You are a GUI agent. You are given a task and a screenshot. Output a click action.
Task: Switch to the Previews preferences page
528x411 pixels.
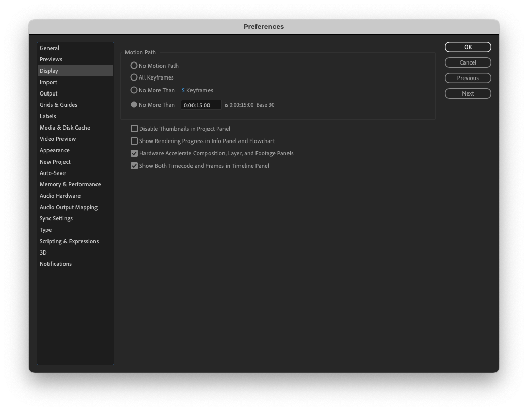pyautogui.click(x=50, y=59)
